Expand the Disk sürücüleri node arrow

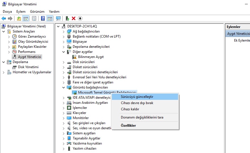(63, 62)
